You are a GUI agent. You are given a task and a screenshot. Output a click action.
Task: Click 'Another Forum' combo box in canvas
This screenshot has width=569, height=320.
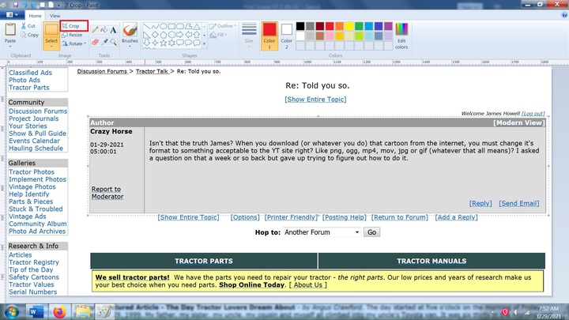point(322,232)
